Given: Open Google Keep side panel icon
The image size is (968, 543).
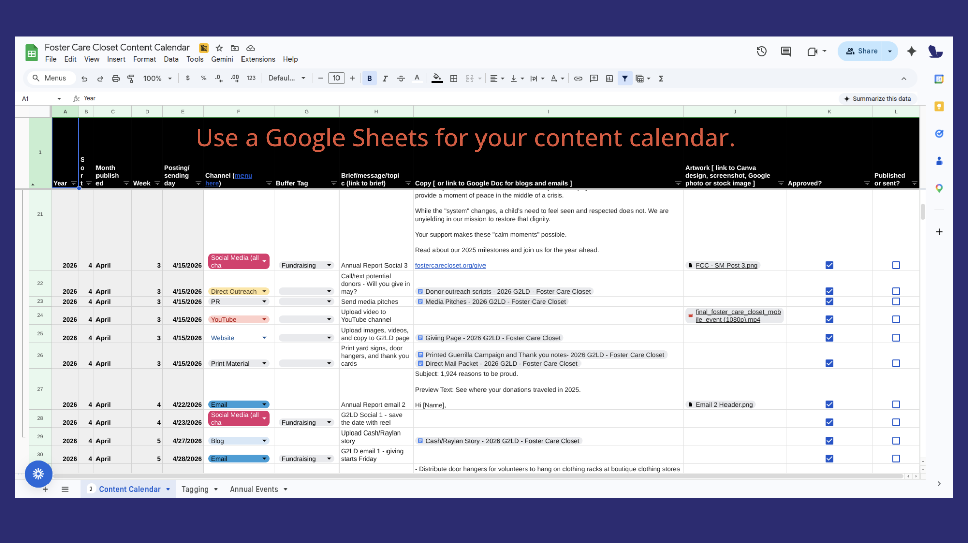Looking at the screenshot, I should click(x=939, y=106).
